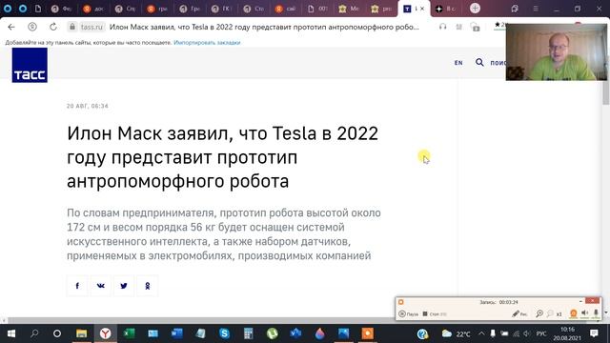
Task: Click the TASS logo
Action: (x=30, y=66)
